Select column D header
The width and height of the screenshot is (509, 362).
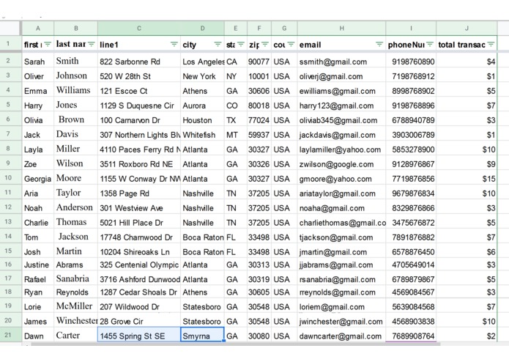pos(202,29)
